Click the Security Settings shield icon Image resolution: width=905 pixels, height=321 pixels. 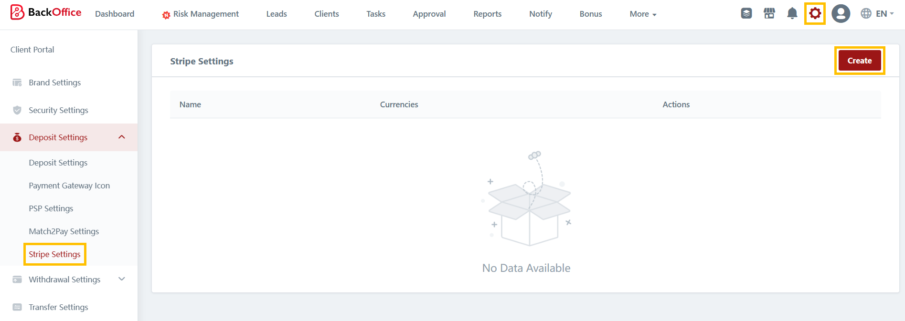pos(17,110)
